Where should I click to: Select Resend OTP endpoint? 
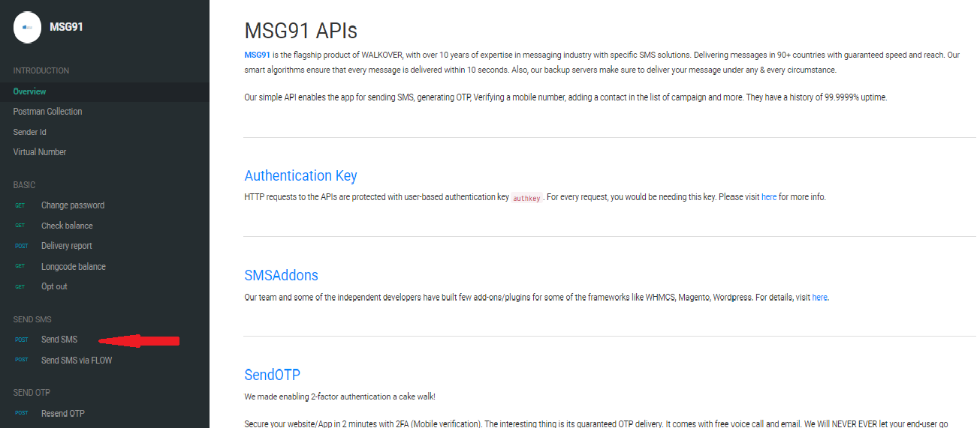(x=62, y=414)
